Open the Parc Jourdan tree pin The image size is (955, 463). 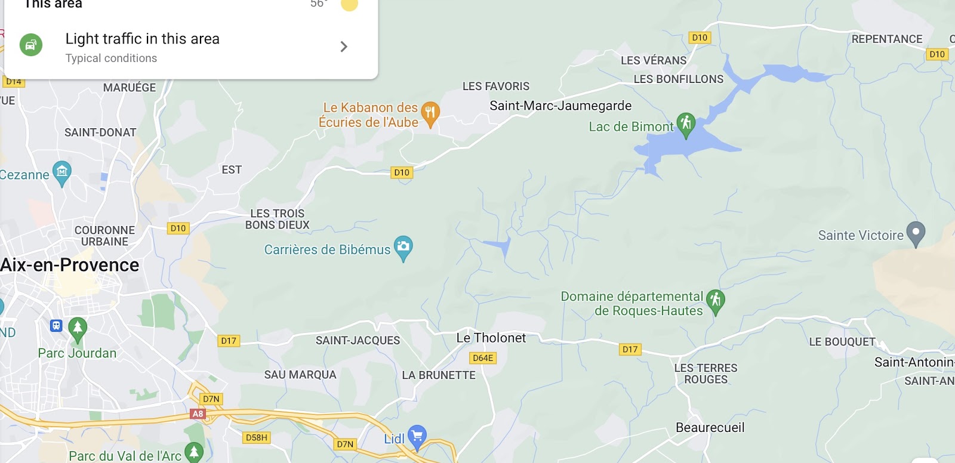coord(78,329)
